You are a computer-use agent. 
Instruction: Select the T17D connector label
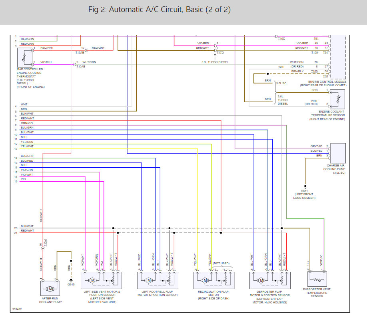pos(220,53)
